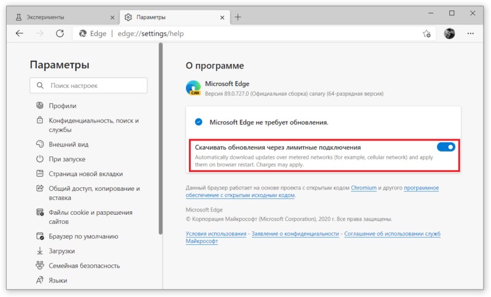Open the user profile avatar
491x297 pixels.
tap(449, 33)
